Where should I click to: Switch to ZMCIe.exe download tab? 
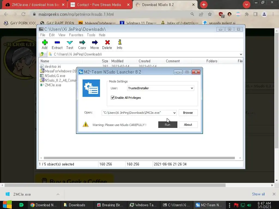[34, 5]
